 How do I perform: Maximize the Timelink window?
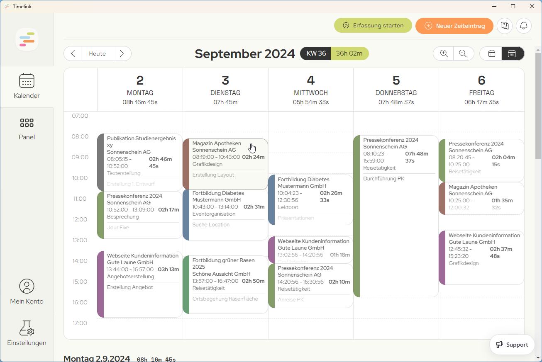[513, 6]
